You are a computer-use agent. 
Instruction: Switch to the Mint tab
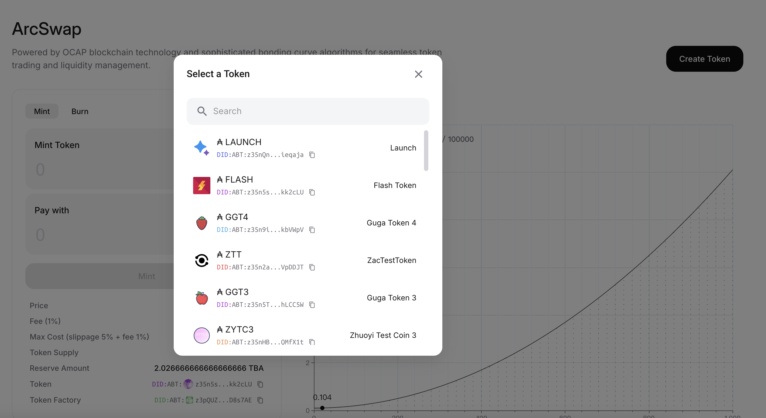[x=42, y=111]
